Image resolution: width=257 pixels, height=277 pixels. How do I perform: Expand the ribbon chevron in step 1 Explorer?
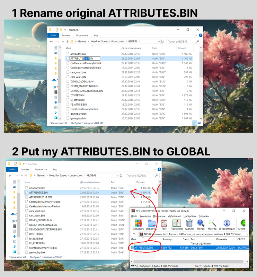point(196,35)
